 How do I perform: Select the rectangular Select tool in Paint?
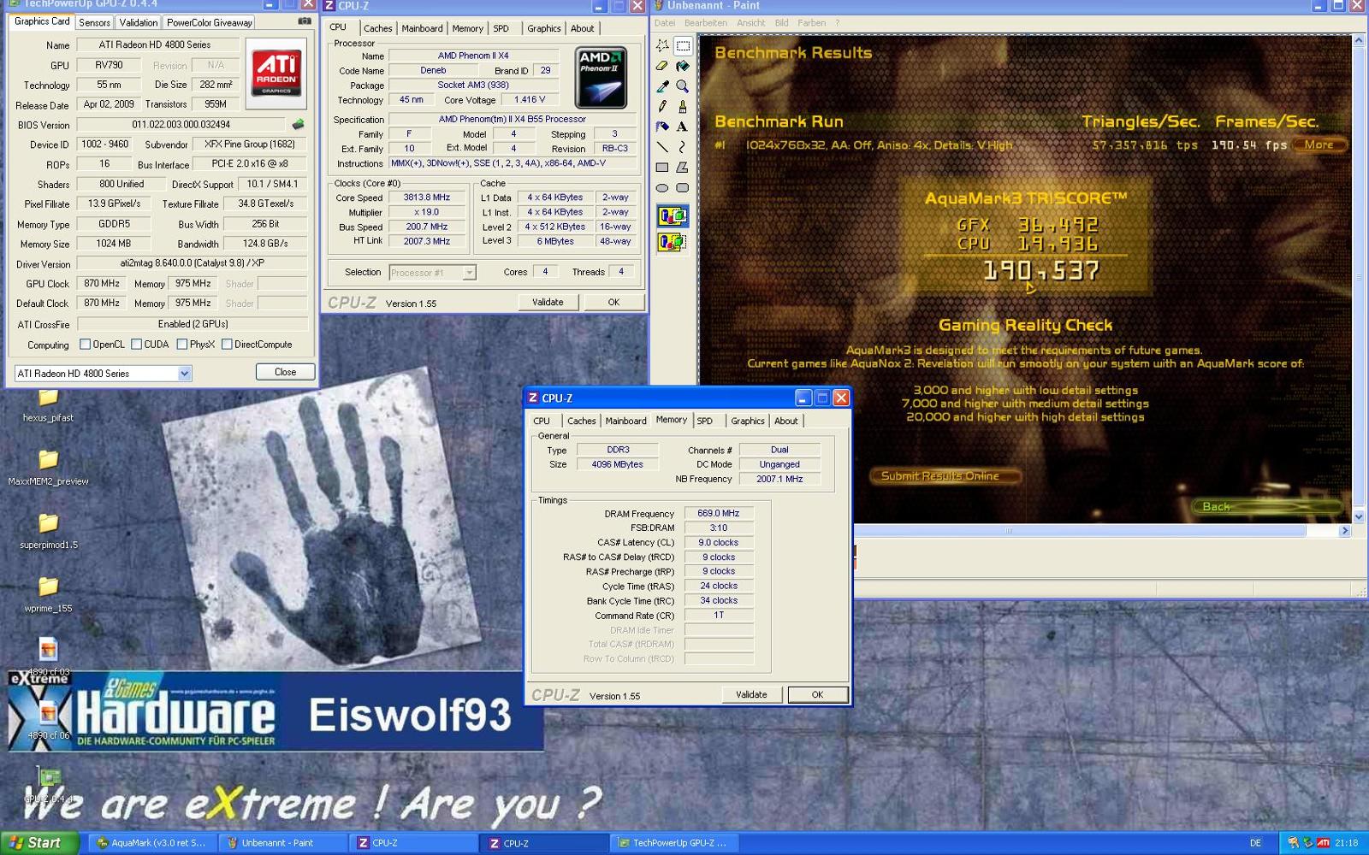click(683, 45)
